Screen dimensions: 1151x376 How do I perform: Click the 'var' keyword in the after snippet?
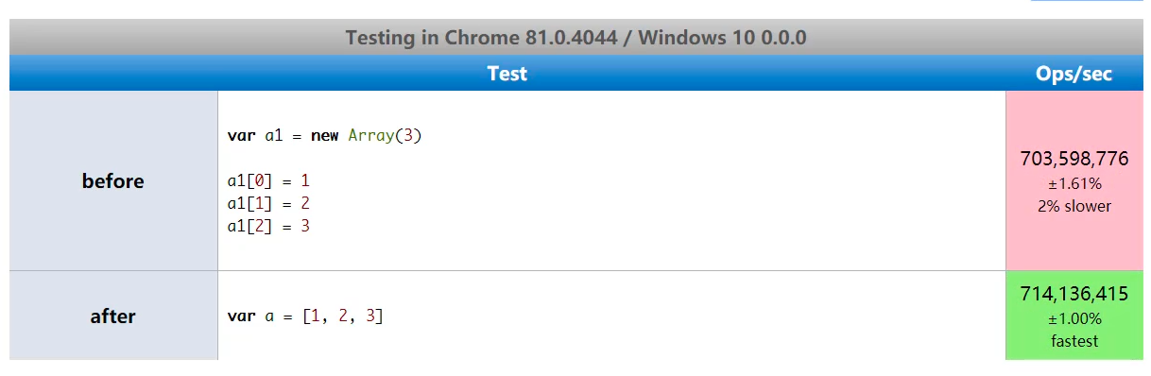pos(241,316)
